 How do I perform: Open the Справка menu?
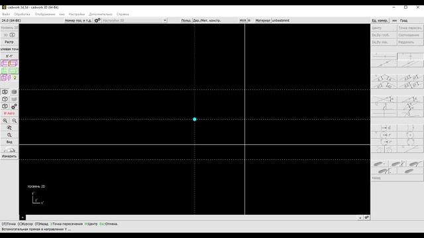tap(123, 14)
